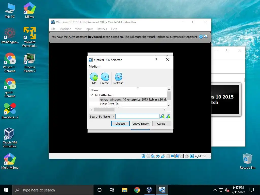Open the Devices menu
The image size is (260, 195).
coord(102,29)
